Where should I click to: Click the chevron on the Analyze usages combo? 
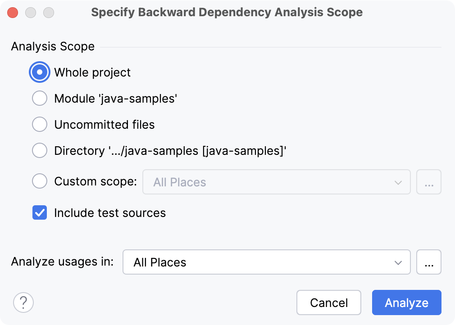(398, 262)
